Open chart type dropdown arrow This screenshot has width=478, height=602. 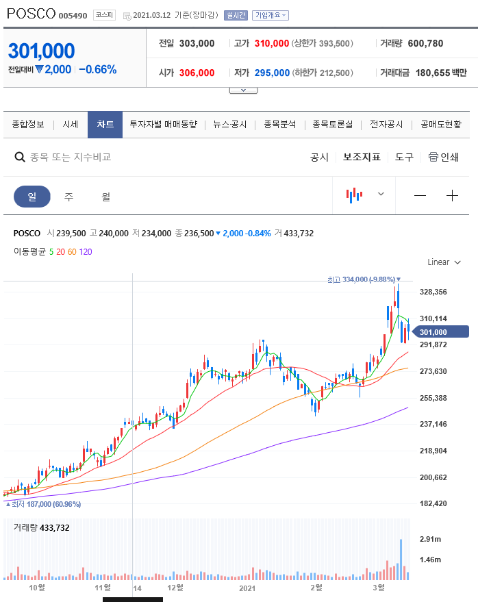(381, 194)
